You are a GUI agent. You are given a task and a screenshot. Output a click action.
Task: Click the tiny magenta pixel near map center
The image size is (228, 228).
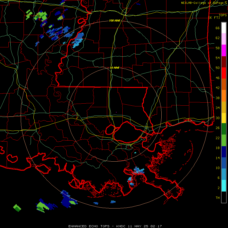pos(116,112)
